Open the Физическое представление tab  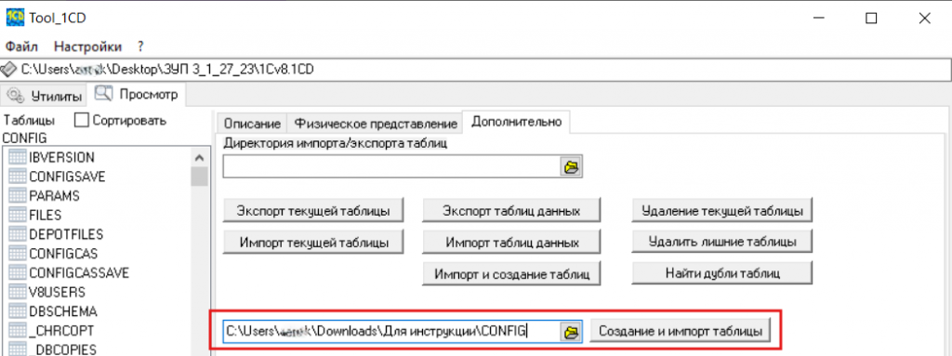click(x=375, y=124)
